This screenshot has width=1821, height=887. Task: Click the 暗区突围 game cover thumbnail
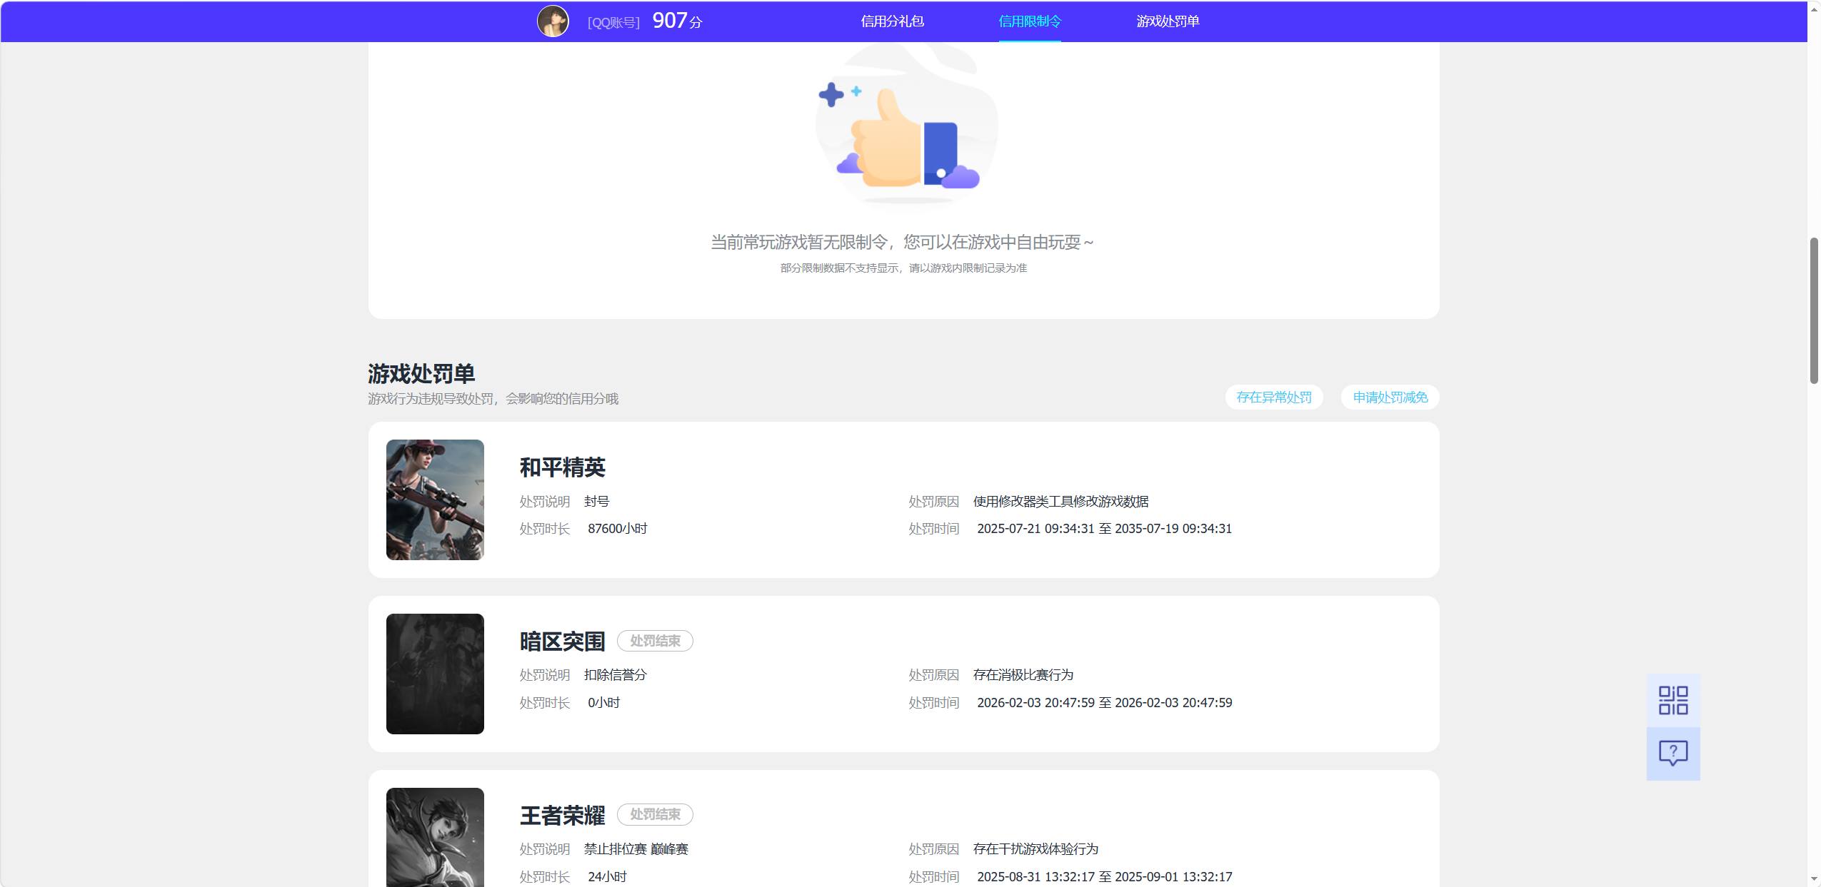click(x=435, y=674)
